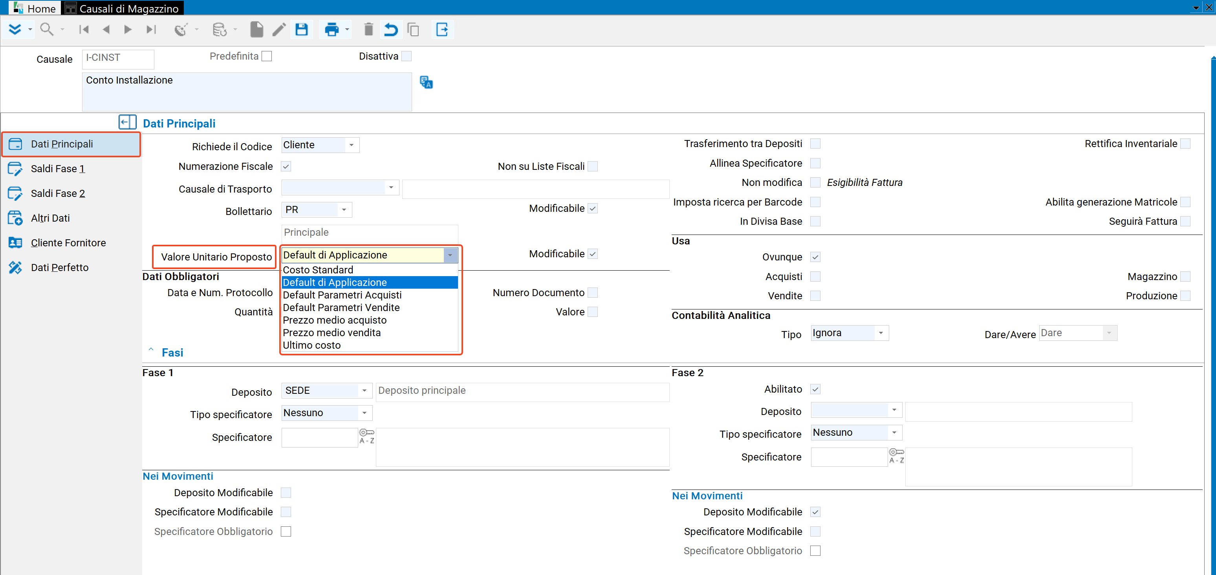Open Richiede il Codice dropdown

[352, 145]
